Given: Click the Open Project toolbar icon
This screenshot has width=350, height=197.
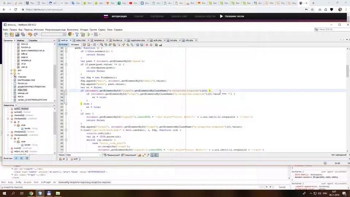Looking at the screenshot, I should tap(17, 34).
